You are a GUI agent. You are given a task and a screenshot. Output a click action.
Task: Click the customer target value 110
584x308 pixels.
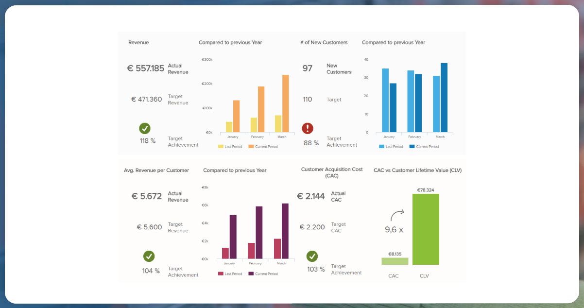tap(308, 99)
